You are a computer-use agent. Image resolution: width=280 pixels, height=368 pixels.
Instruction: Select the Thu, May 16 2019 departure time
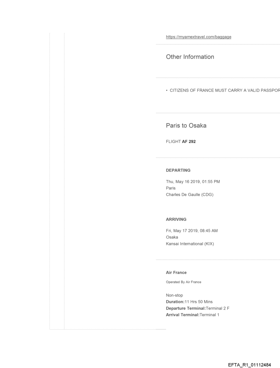click(x=193, y=182)
